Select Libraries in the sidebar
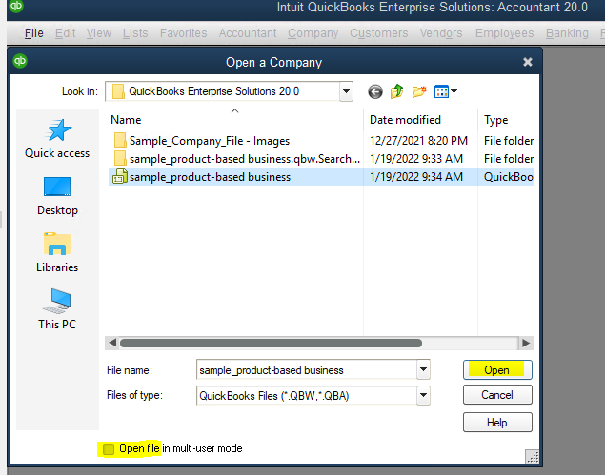Image resolution: width=605 pixels, height=475 pixels. (x=57, y=253)
